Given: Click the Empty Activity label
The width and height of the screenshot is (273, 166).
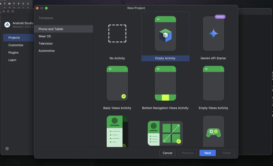Looking at the screenshot, I should (165, 58).
